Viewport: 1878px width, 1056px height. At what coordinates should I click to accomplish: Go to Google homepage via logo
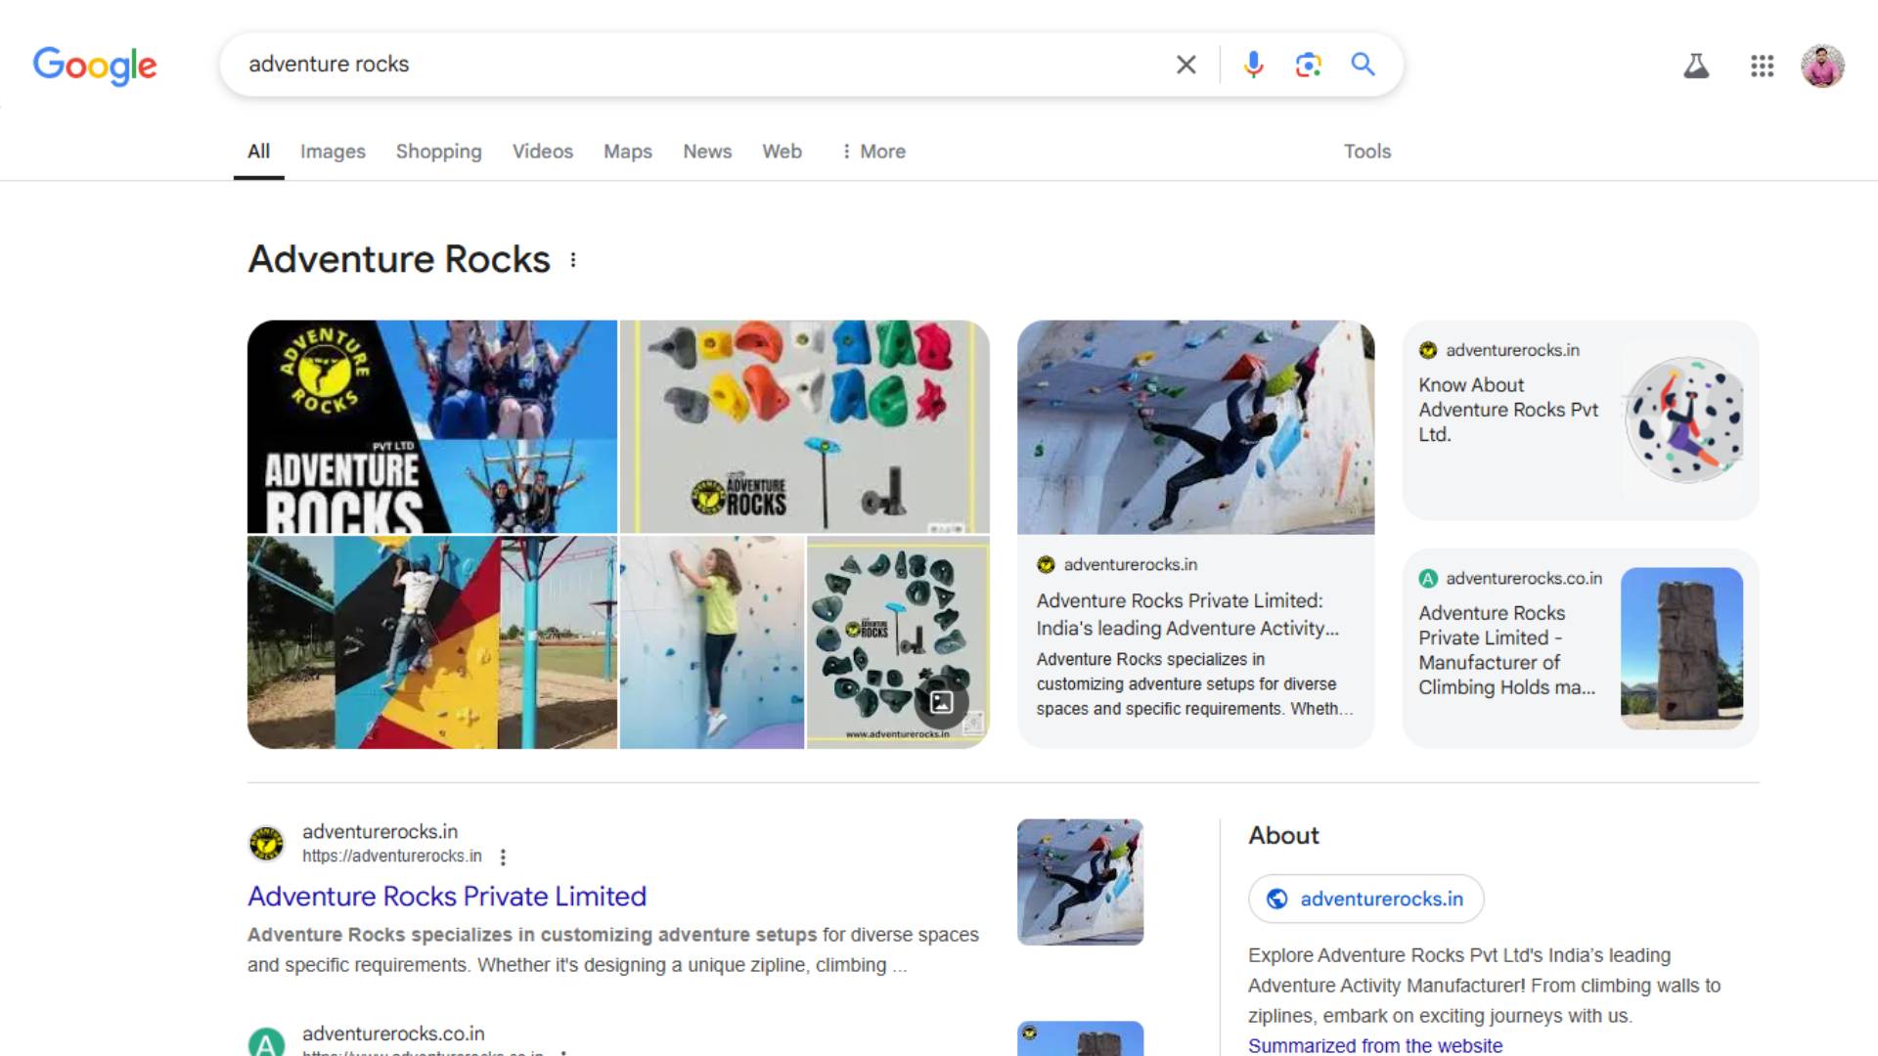pos(95,66)
